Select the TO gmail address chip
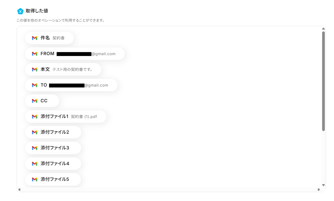This screenshot has width=334, height=201. click(71, 85)
